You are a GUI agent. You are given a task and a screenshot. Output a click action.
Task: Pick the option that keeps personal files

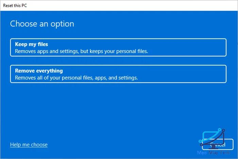[x=118, y=48]
